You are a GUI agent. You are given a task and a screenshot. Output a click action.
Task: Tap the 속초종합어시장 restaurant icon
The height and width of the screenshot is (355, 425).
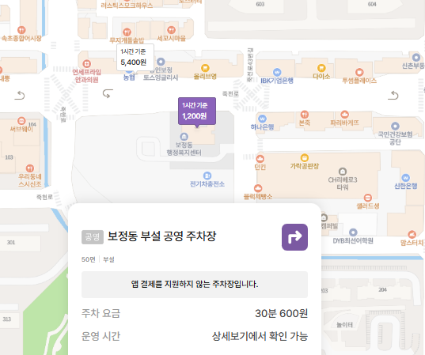click(x=21, y=30)
